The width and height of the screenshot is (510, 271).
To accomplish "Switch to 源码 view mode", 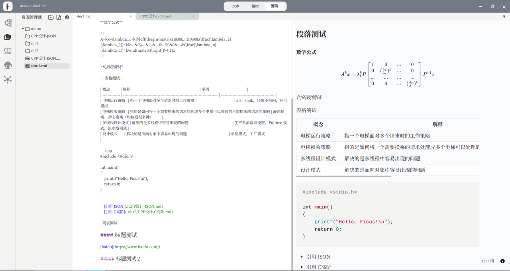I will pos(275,6).
